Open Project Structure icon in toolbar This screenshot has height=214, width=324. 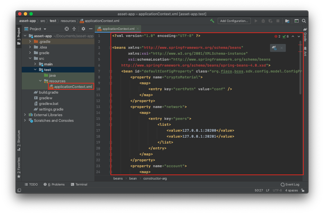click(x=287, y=21)
